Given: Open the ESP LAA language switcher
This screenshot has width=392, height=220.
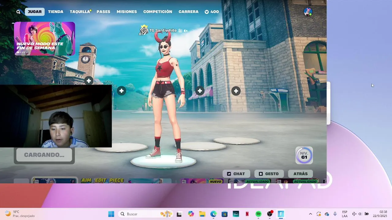Looking at the screenshot, I should [x=345, y=214].
